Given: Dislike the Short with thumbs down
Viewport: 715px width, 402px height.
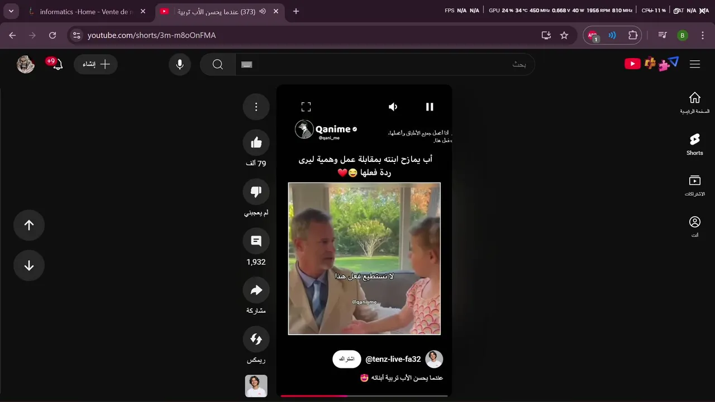Looking at the screenshot, I should tap(256, 192).
